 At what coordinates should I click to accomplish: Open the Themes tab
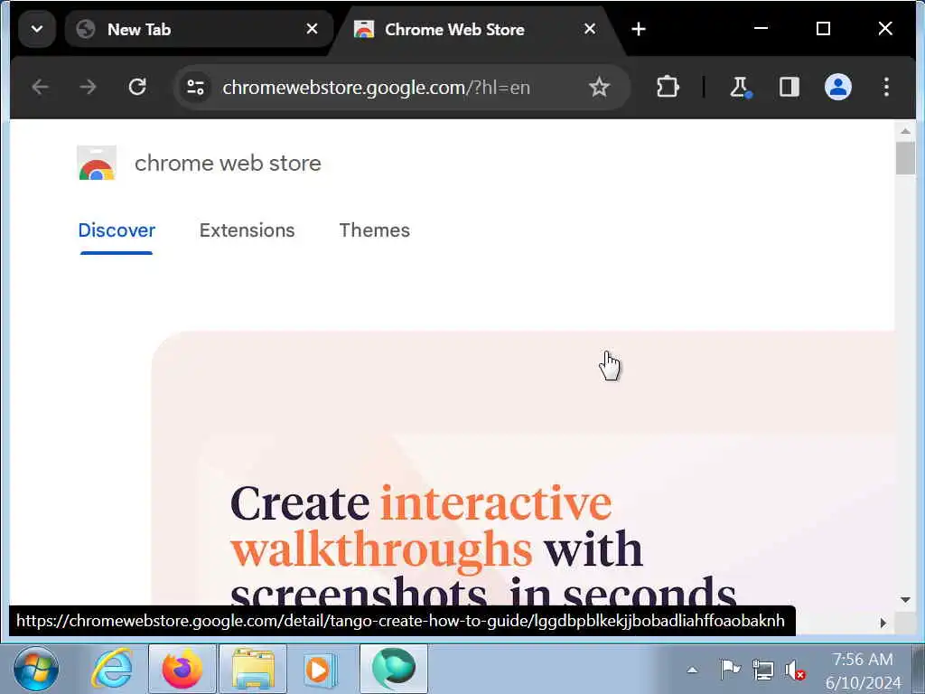tap(375, 230)
